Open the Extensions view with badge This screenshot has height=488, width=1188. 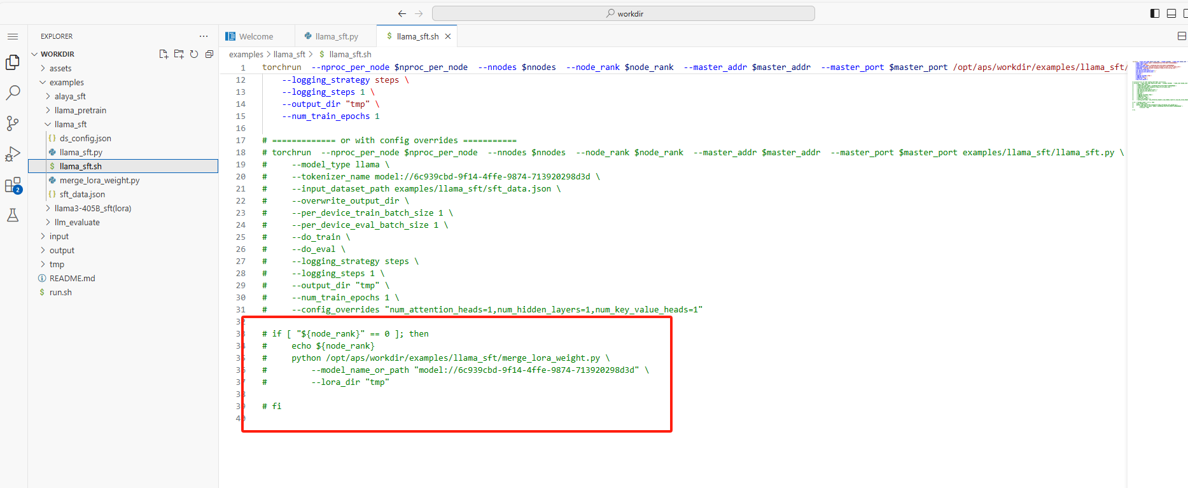[x=13, y=185]
